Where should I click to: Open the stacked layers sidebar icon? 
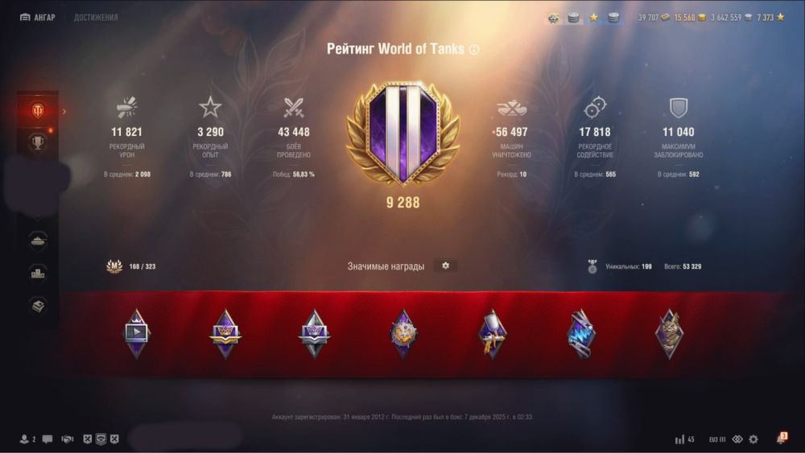tap(38, 306)
